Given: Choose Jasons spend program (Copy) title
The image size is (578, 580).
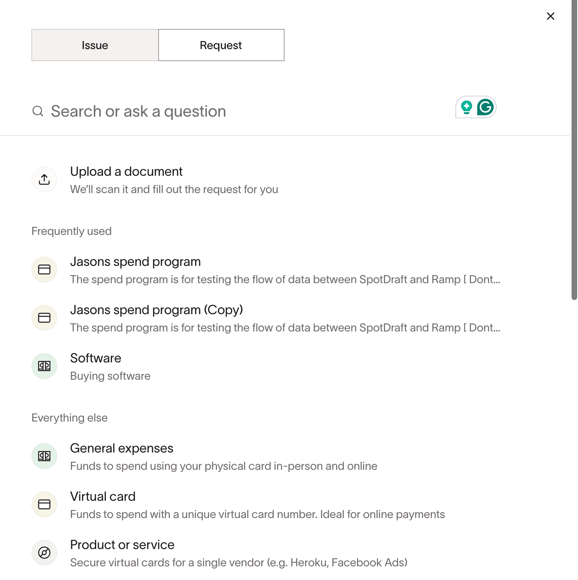Looking at the screenshot, I should [156, 310].
